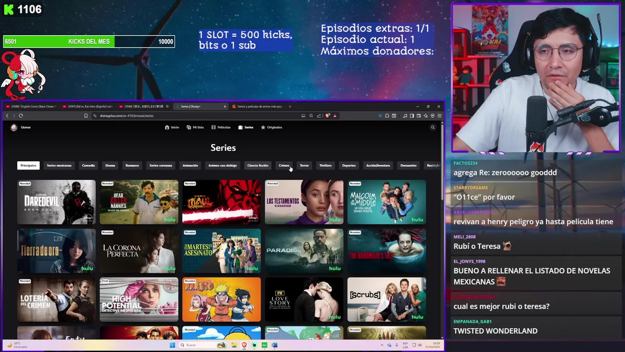Filter by Series mexicanas
The width and height of the screenshot is (625, 352).
point(59,165)
